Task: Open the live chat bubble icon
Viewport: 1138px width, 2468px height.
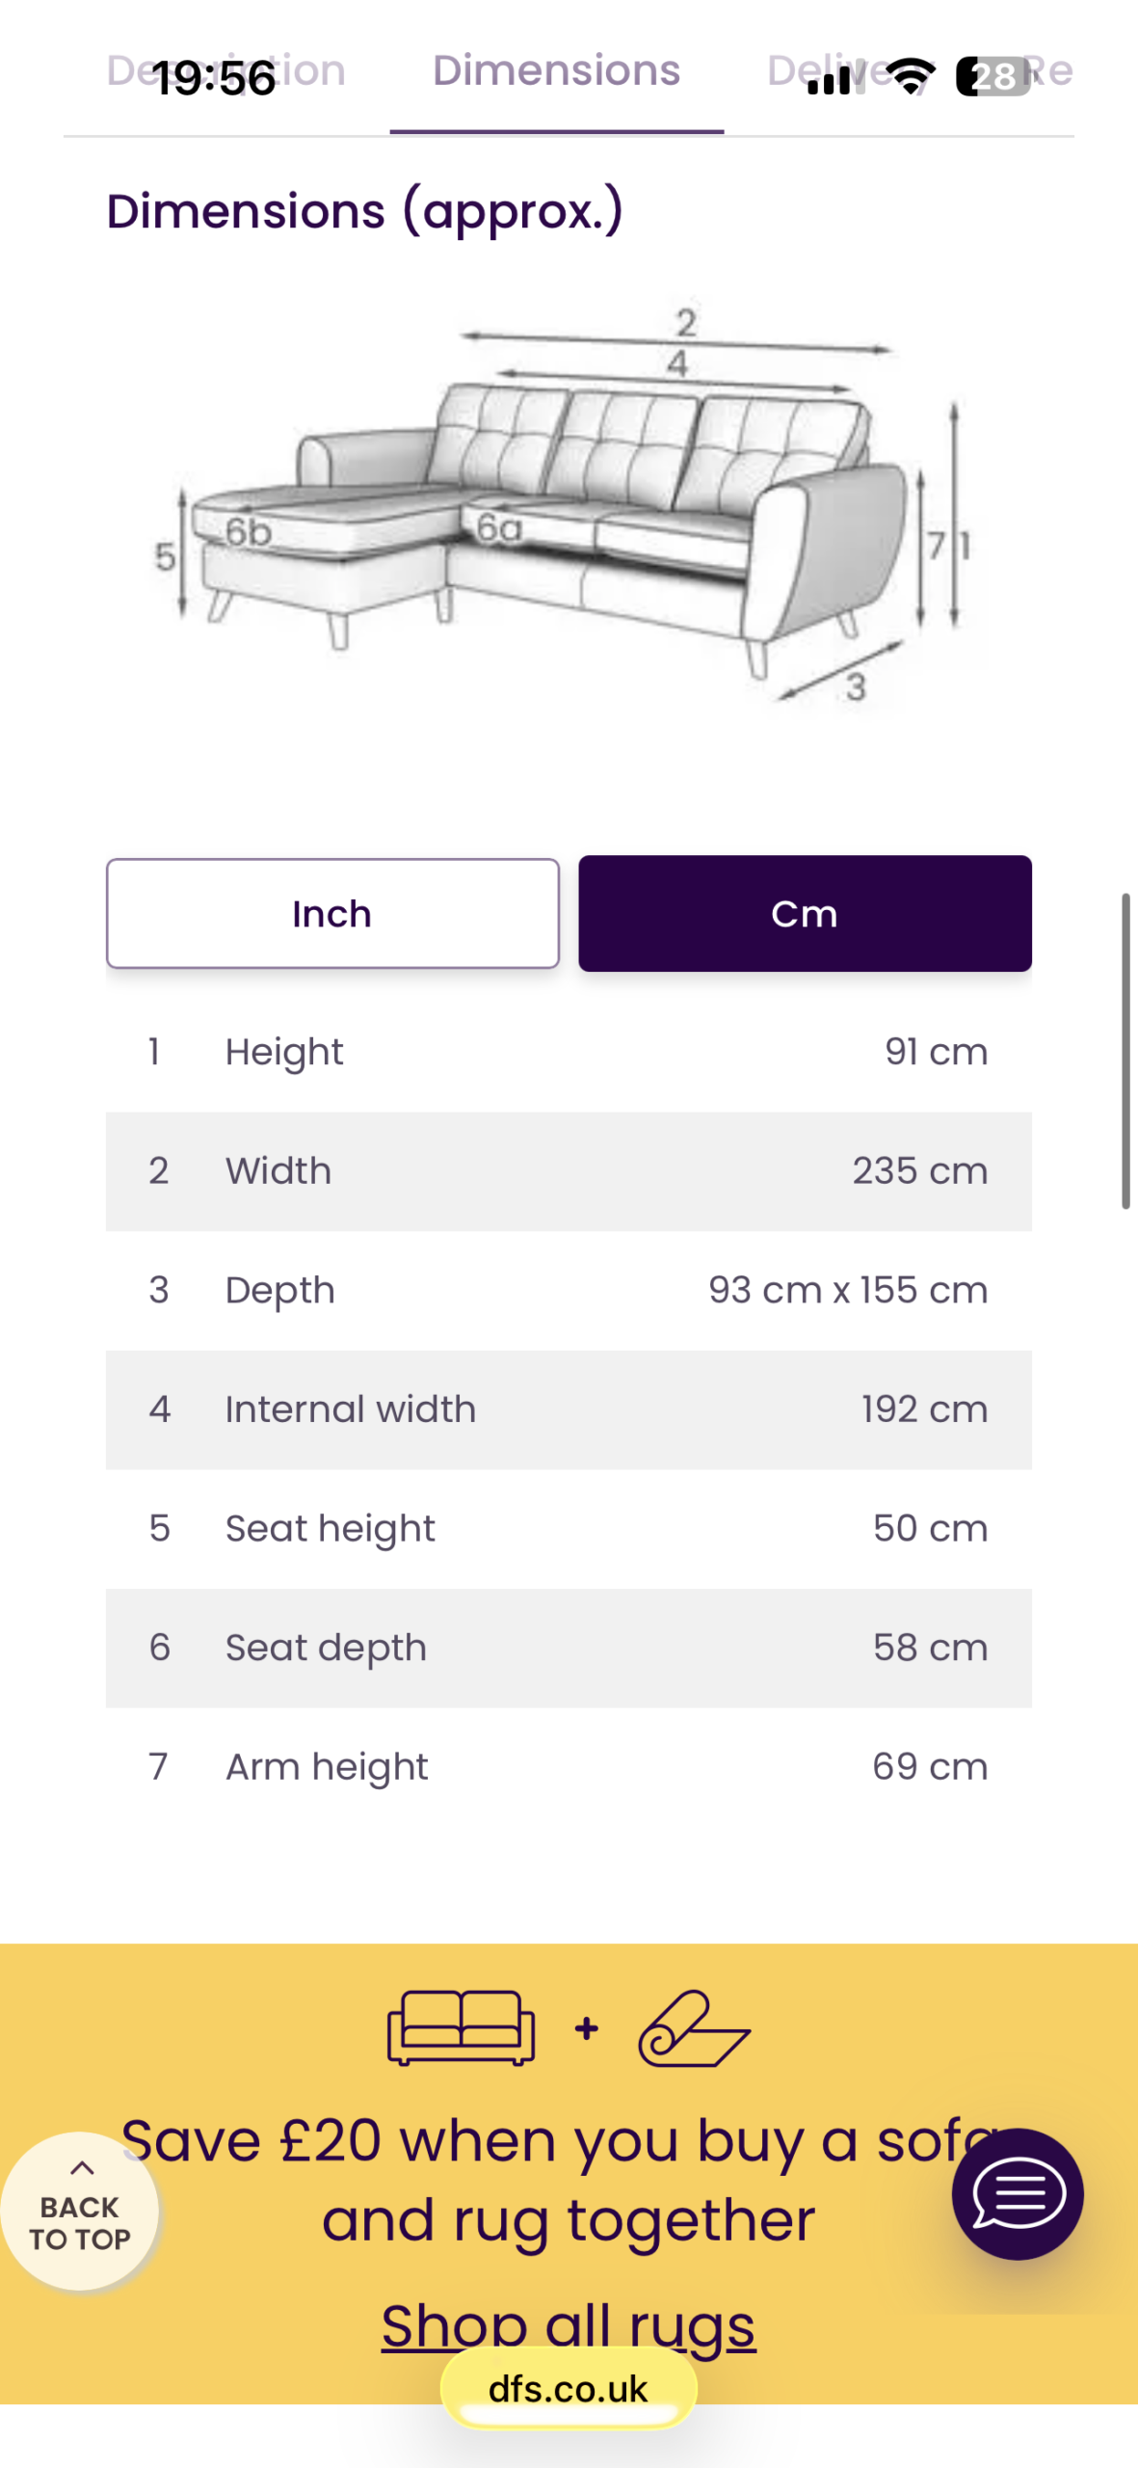Action: (x=1018, y=2194)
